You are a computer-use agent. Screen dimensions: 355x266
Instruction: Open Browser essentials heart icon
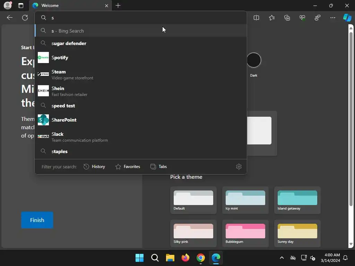(302, 18)
